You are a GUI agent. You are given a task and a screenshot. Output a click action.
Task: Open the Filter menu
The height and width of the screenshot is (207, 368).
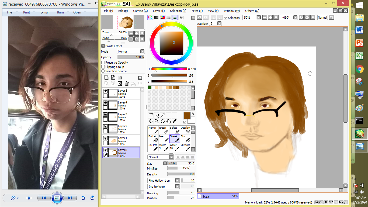[x=197, y=11]
